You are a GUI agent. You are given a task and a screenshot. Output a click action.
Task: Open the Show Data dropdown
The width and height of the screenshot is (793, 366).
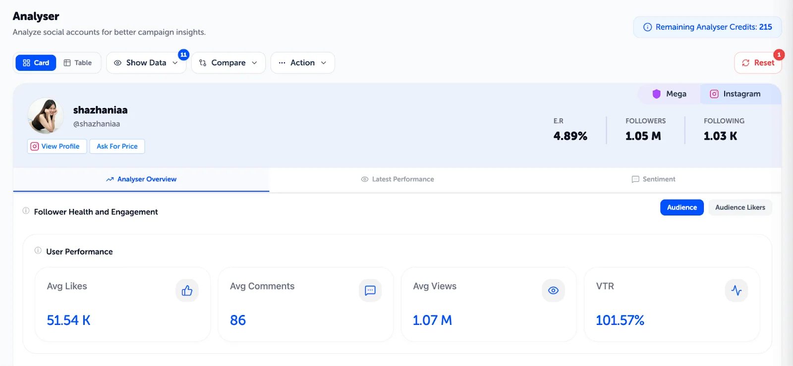click(x=146, y=63)
